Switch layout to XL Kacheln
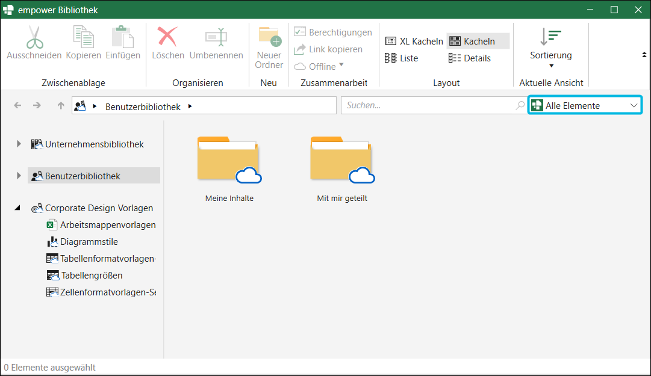This screenshot has width=651, height=376. pyautogui.click(x=414, y=41)
